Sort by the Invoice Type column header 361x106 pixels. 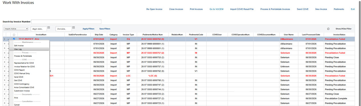pos(128,35)
